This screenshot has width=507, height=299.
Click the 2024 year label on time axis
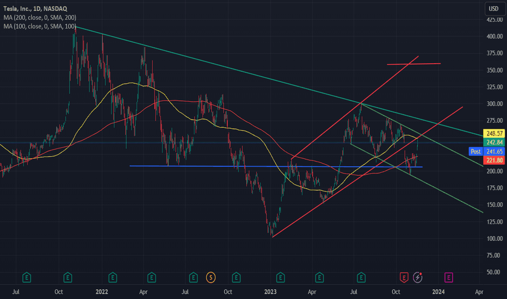pos(438,292)
